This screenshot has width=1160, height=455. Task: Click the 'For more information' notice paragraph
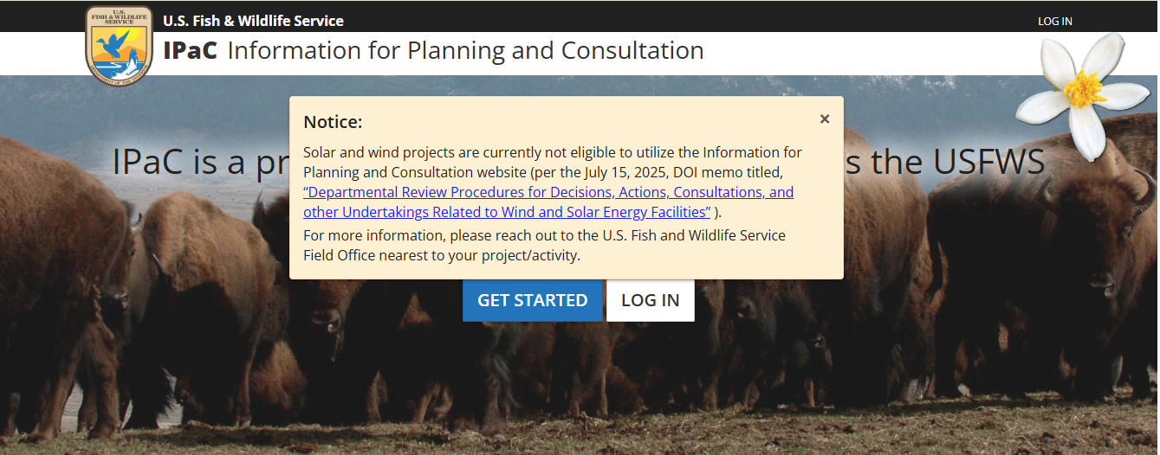[x=544, y=246]
